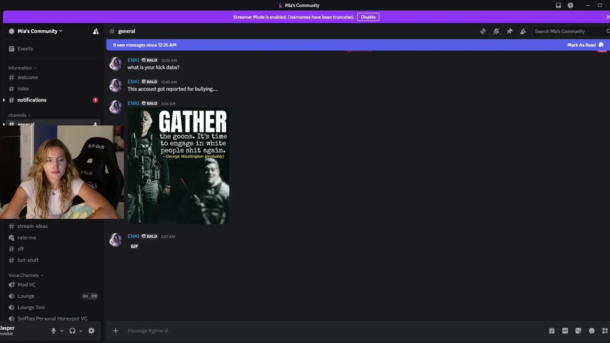Open the sticker picker icon
The image size is (610, 343).
pos(579,331)
